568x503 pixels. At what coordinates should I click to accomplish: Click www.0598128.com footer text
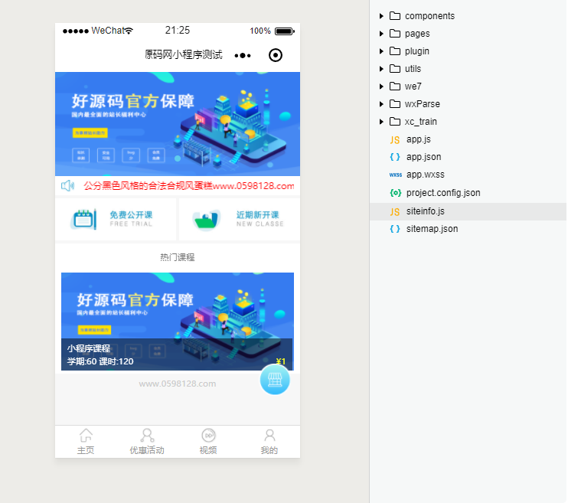tap(178, 384)
